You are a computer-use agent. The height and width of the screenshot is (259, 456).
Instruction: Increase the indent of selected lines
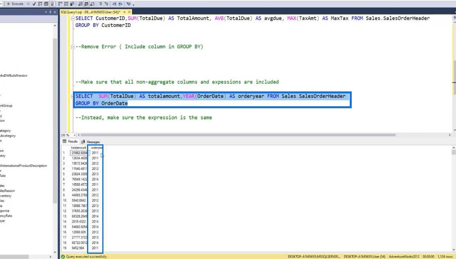click(x=120, y=4)
